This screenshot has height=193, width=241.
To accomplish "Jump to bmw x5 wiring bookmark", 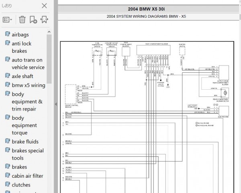I will pos(29,85).
